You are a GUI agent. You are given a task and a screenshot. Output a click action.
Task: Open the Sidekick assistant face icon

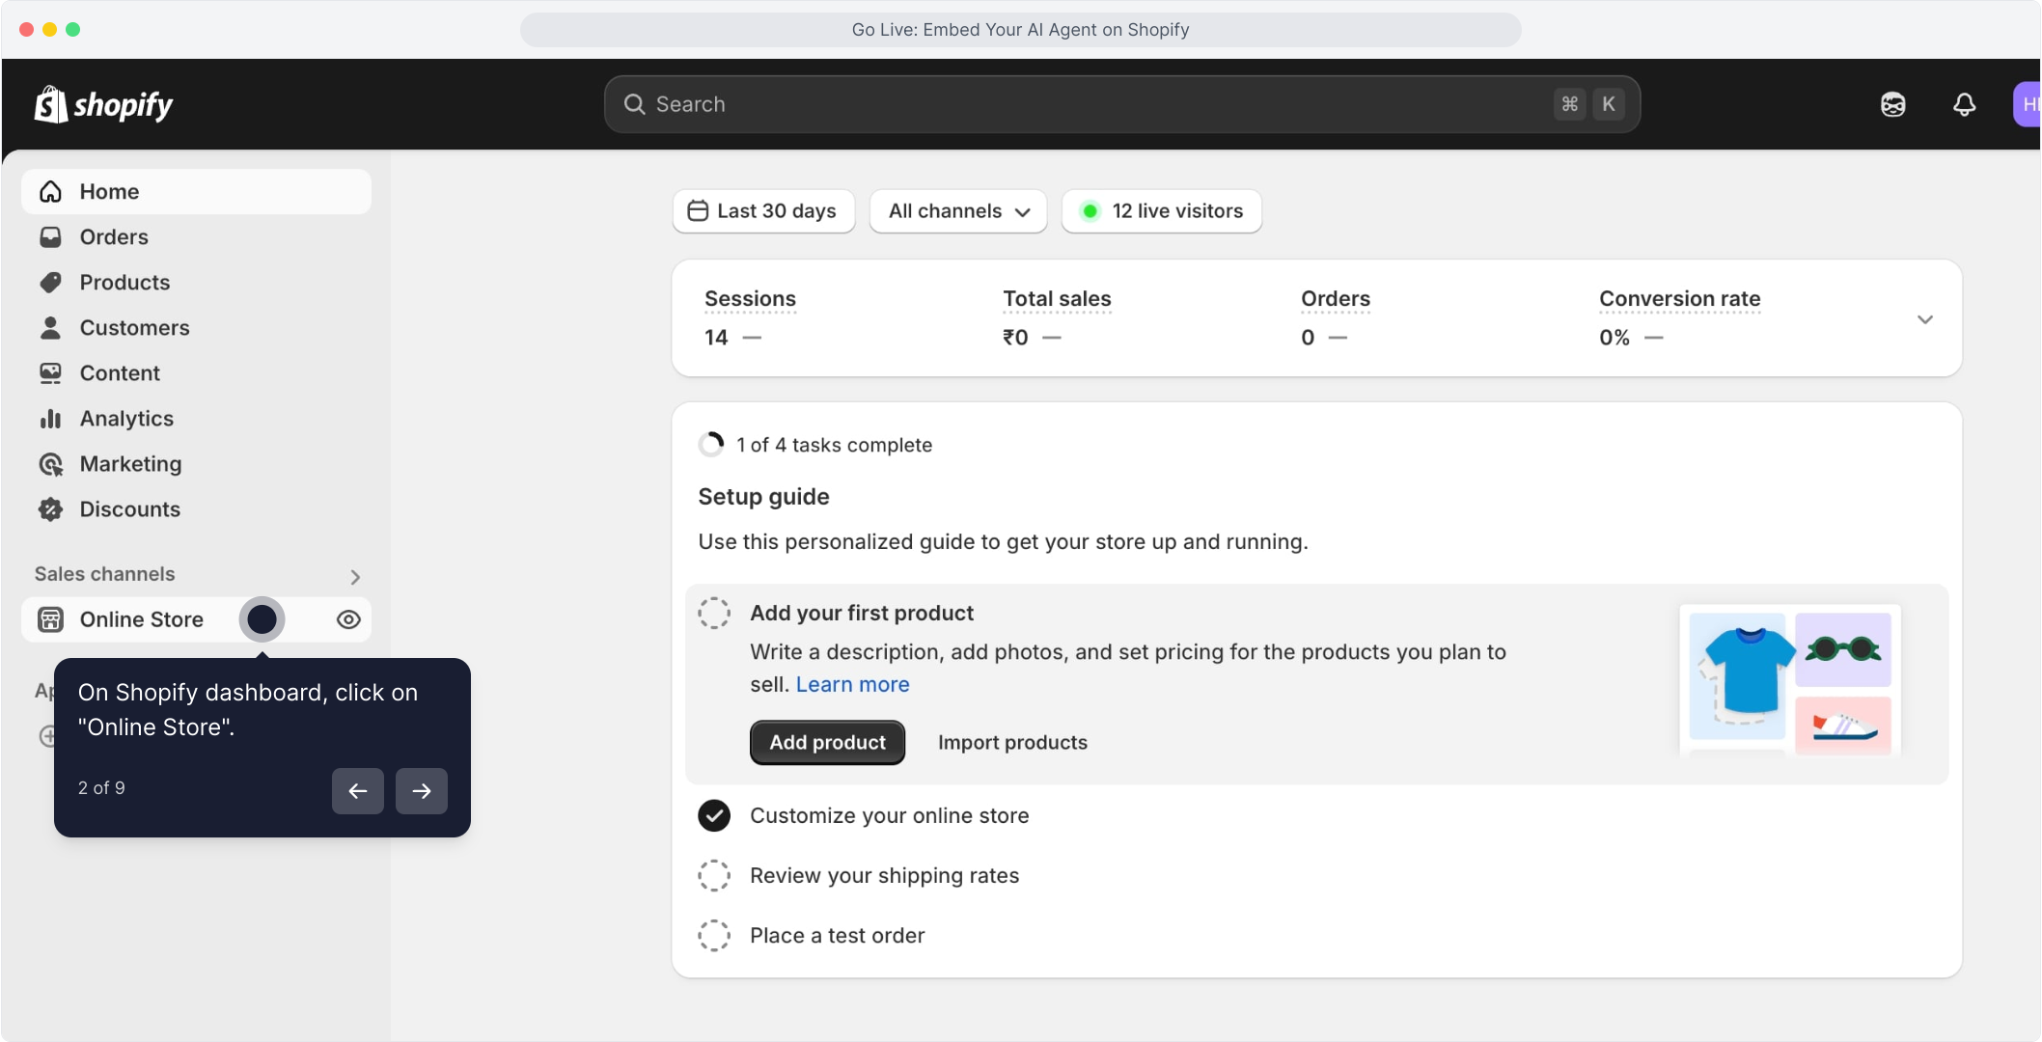tap(1892, 104)
